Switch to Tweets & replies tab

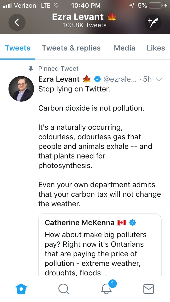tap(71, 48)
